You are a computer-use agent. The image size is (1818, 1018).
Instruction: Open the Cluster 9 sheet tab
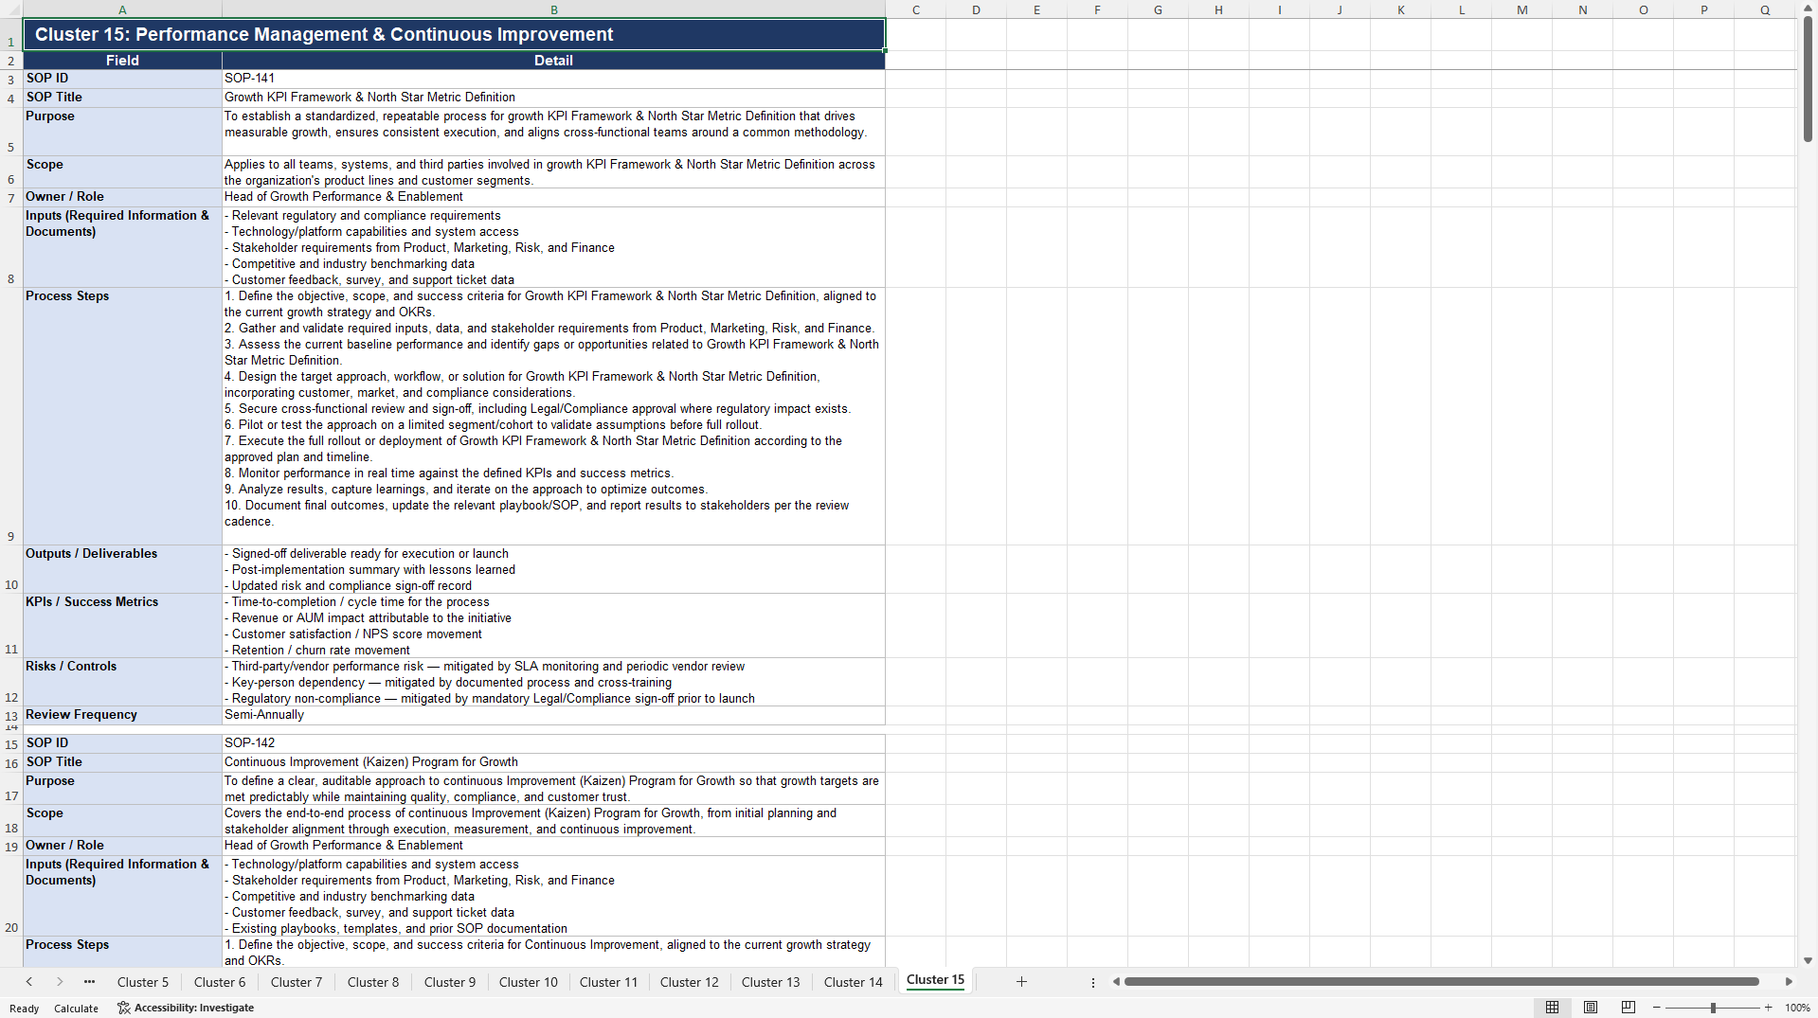pyautogui.click(x=450, y=982)
